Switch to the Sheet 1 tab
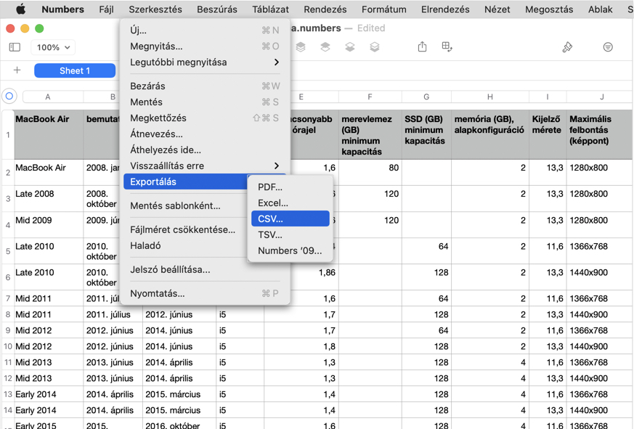 75,70
